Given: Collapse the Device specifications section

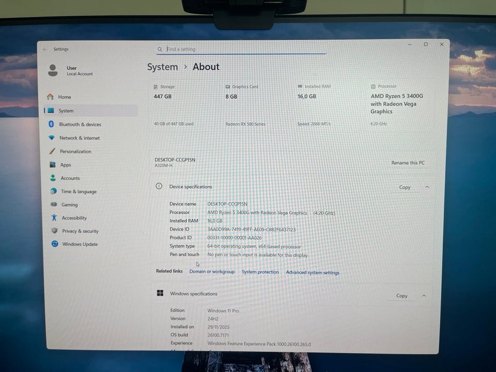Looking at the screenshot, I should pyautogui.click(x=427, y=187).
